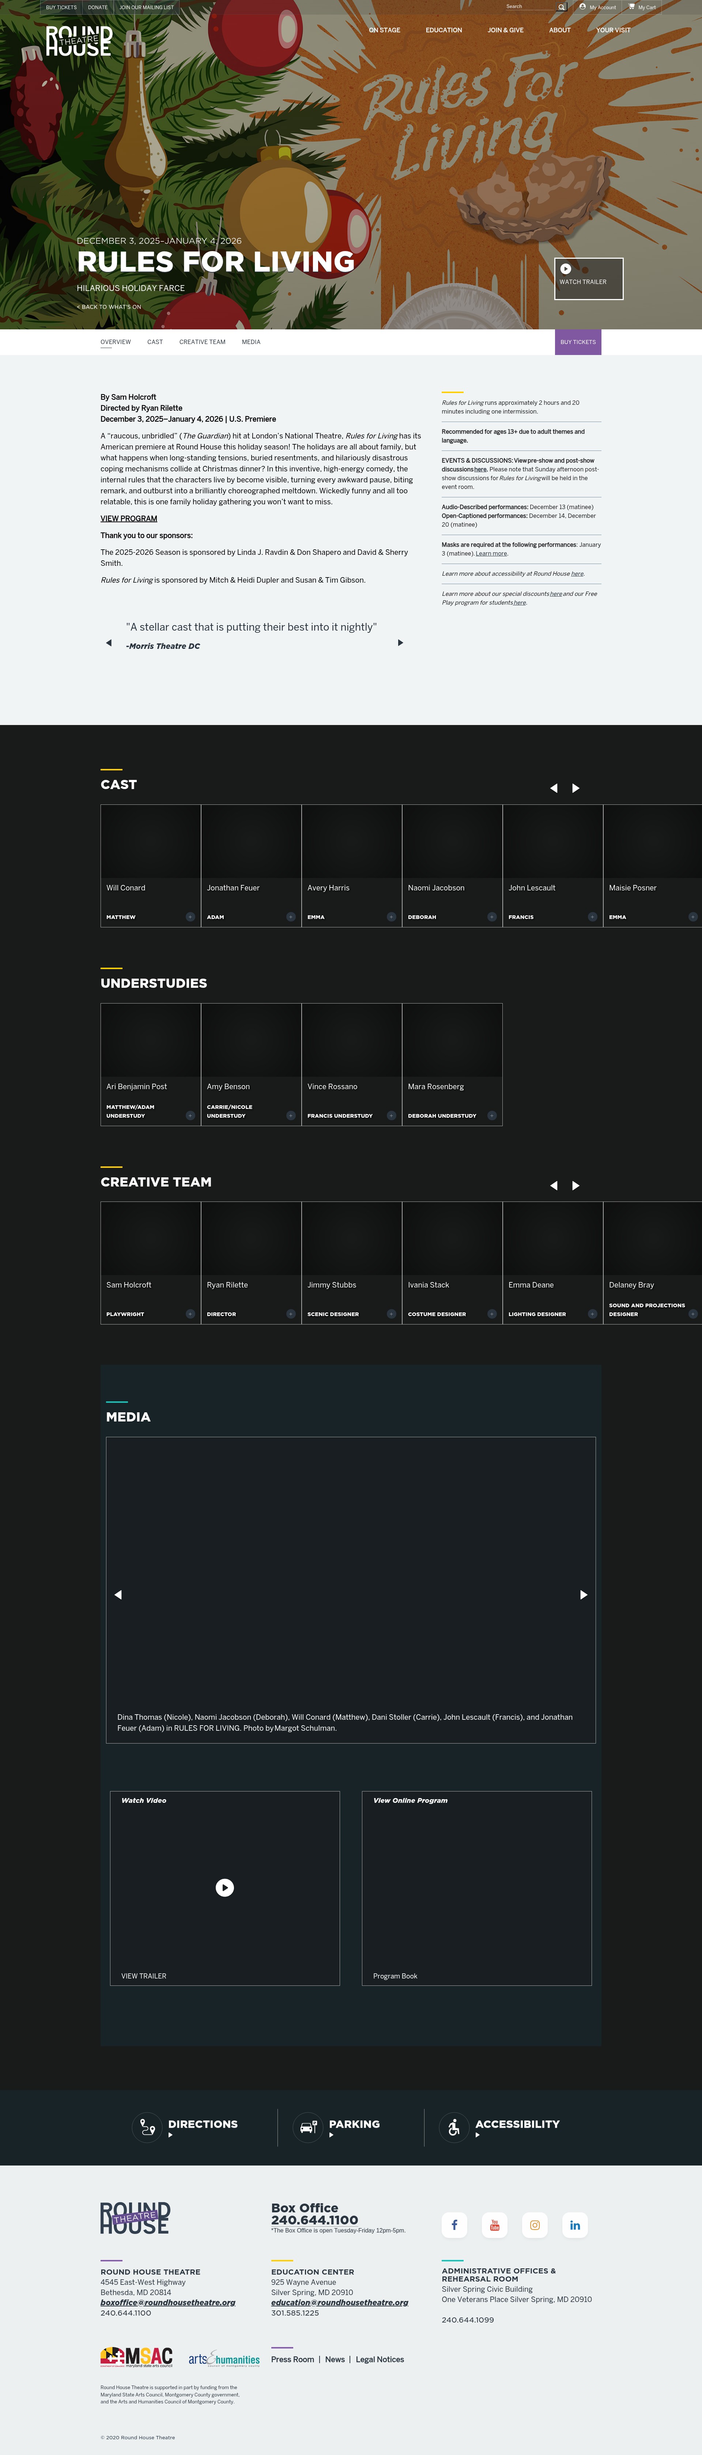Open the View Program link

tap(129, 519)
